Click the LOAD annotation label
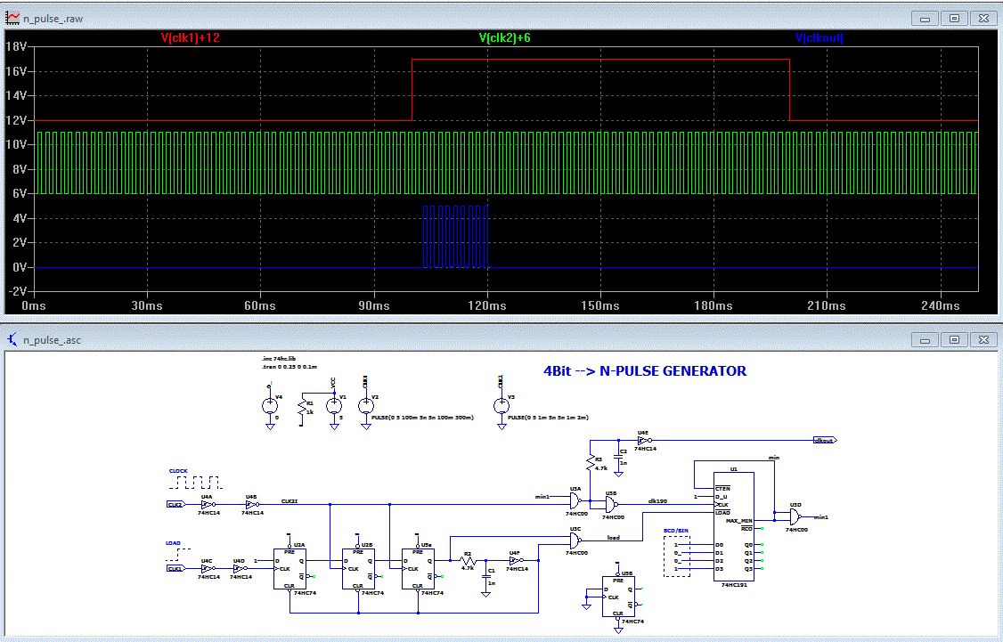Image resolution: width=1003 pixels, height=642 pixels. 174,543
